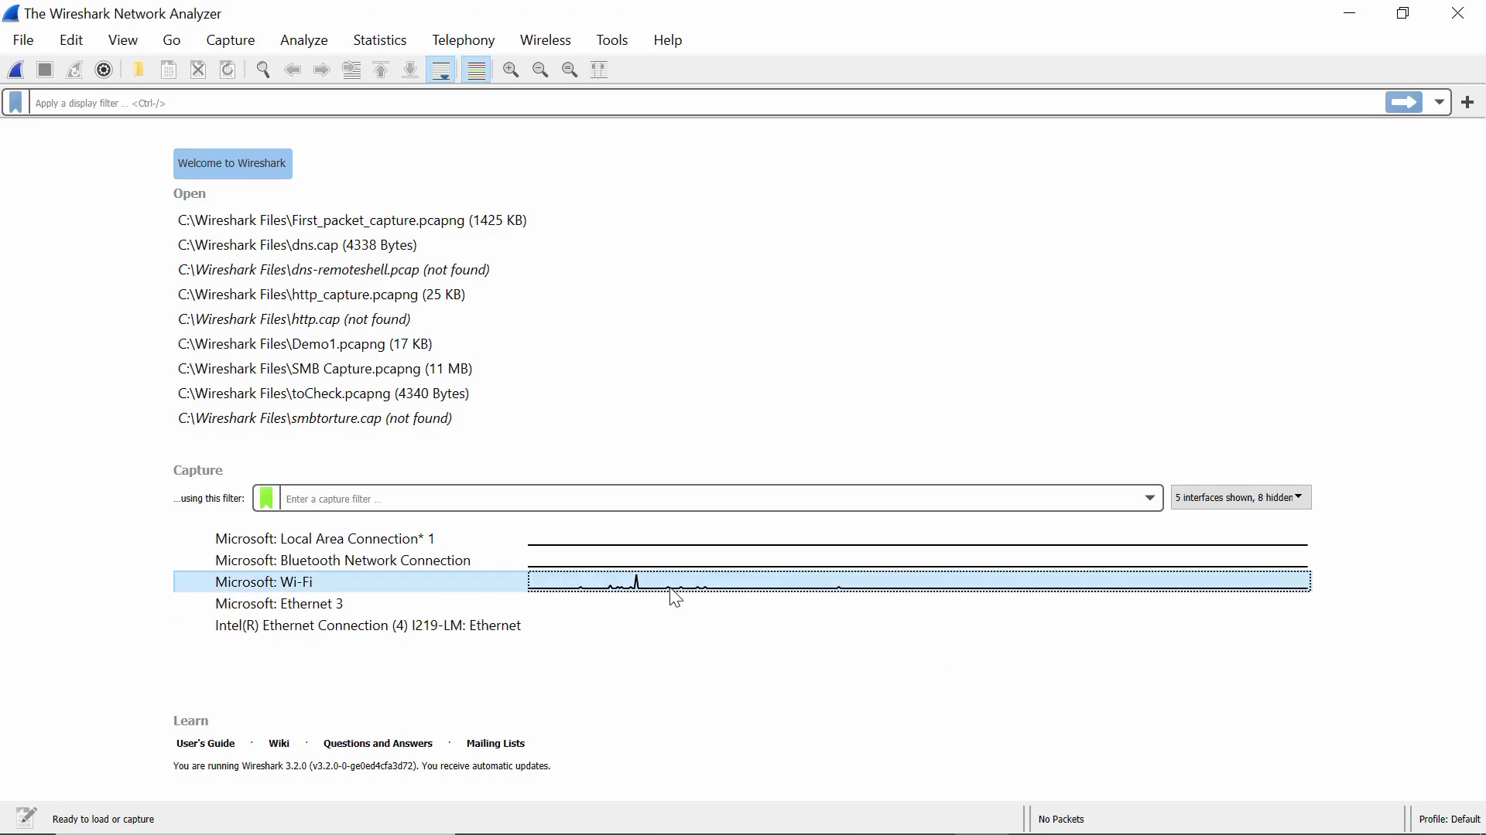
Task: Apply display filter arrow button
Action: coord(1404,102)
